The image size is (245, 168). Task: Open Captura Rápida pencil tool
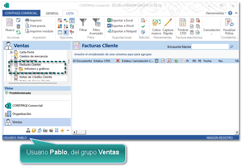tap(168, 27)
